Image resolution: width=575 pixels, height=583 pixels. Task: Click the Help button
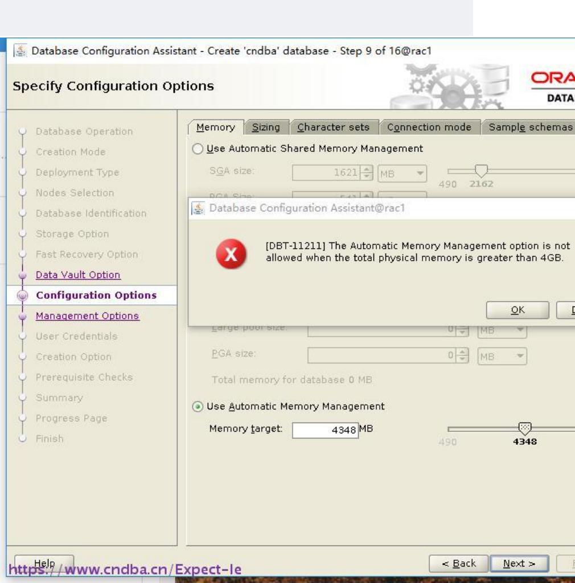pos(44,563)
